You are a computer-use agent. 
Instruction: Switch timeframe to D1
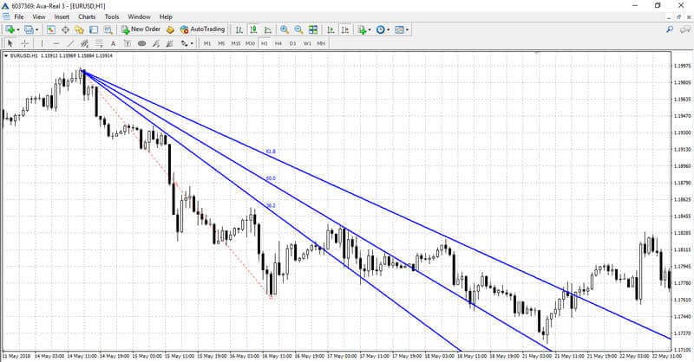[x=292, y=43]
